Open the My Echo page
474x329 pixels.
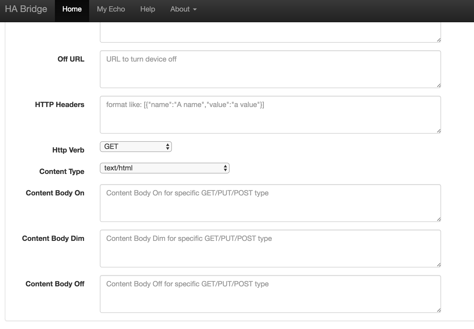[111, 9]
